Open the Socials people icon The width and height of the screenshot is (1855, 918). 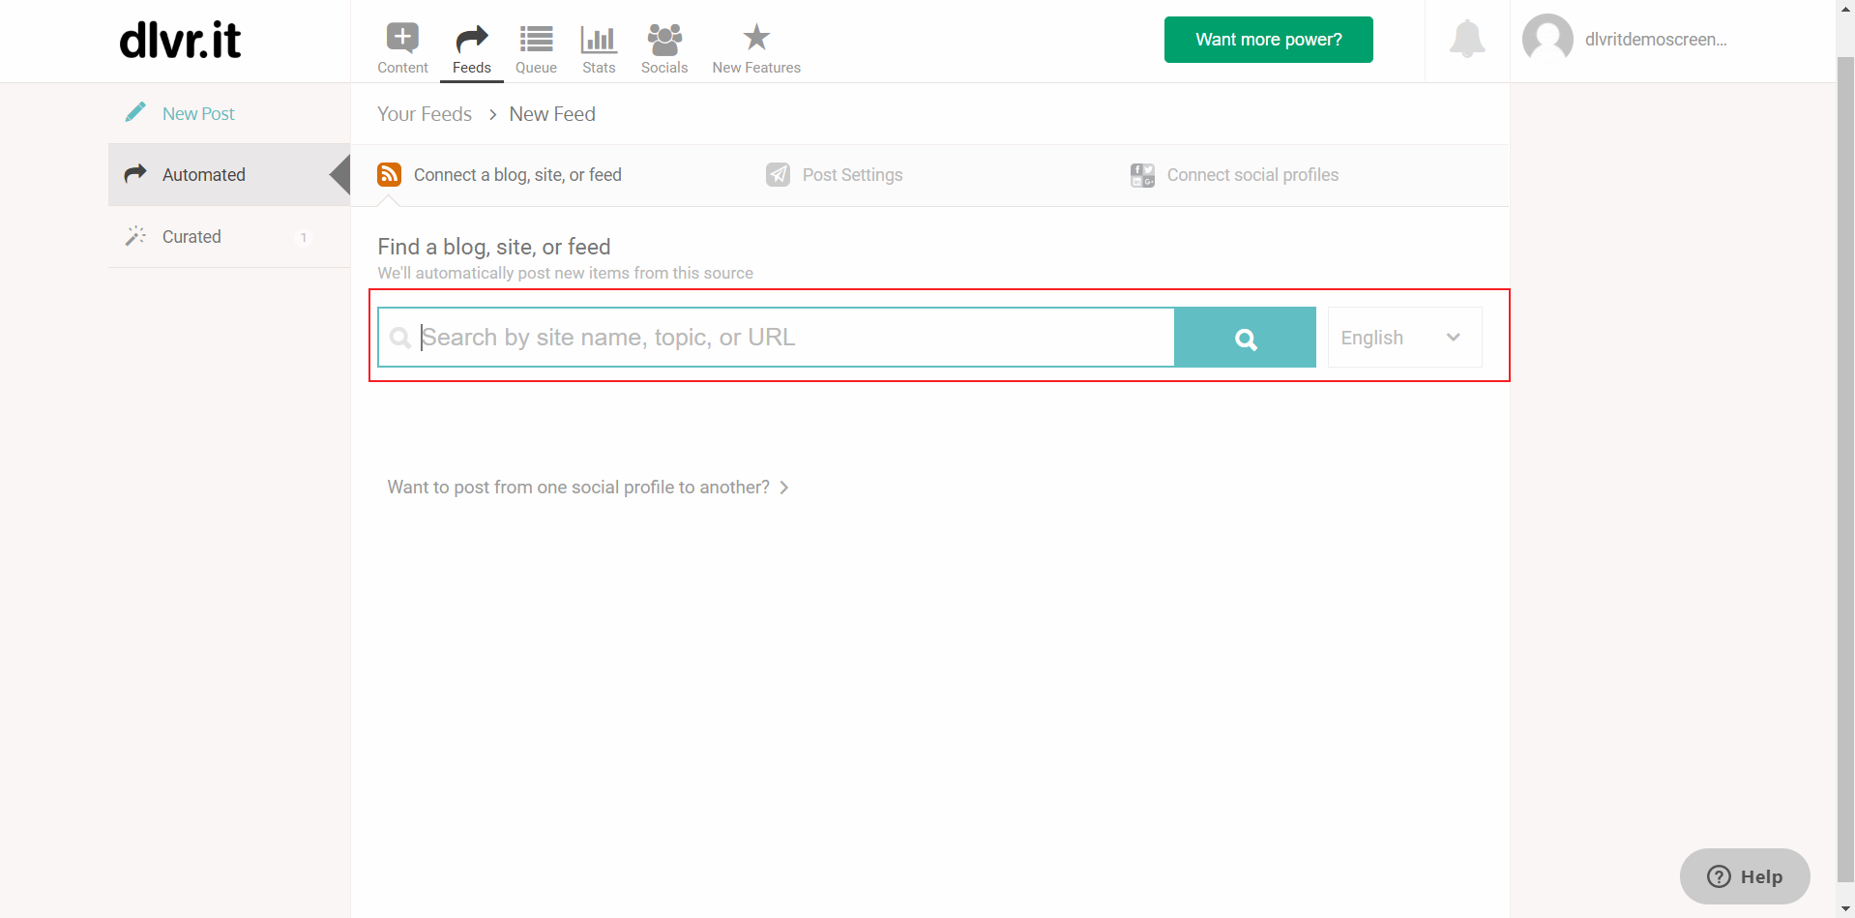pos(664,39)
